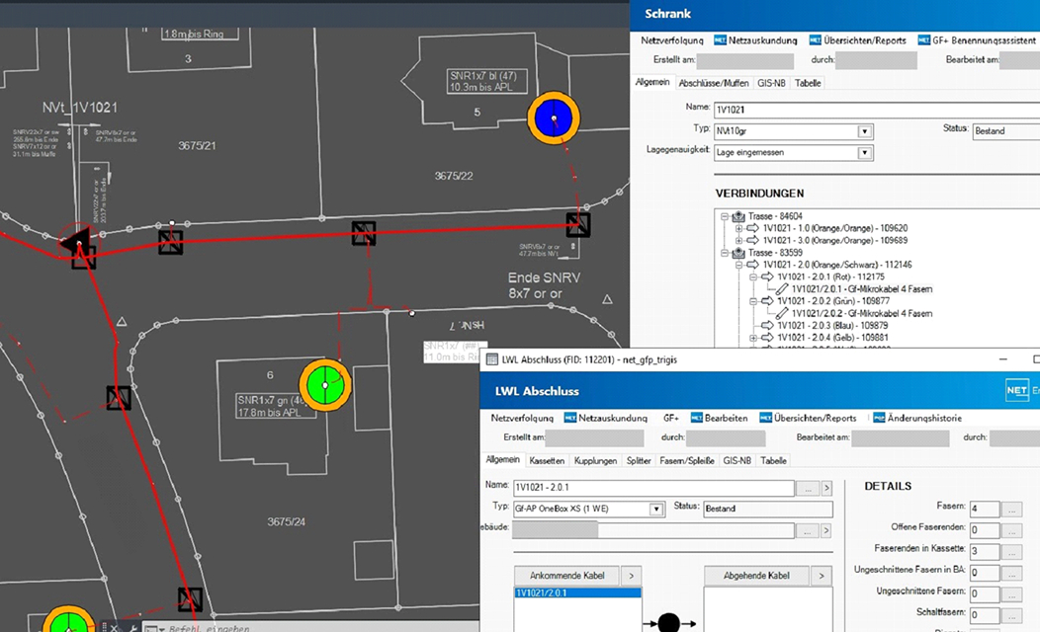The height and width of the screenshot is (632, 1040).
Task: Open Netzauskundung in the Schrank window
Action: click(x=755, y=40)
